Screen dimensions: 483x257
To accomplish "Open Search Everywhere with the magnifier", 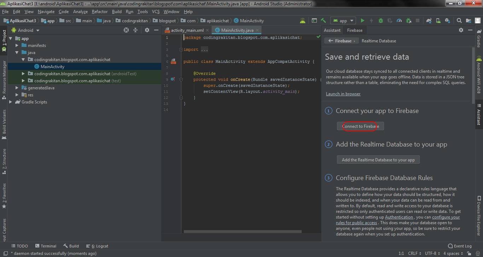I will tap(459, 20).
